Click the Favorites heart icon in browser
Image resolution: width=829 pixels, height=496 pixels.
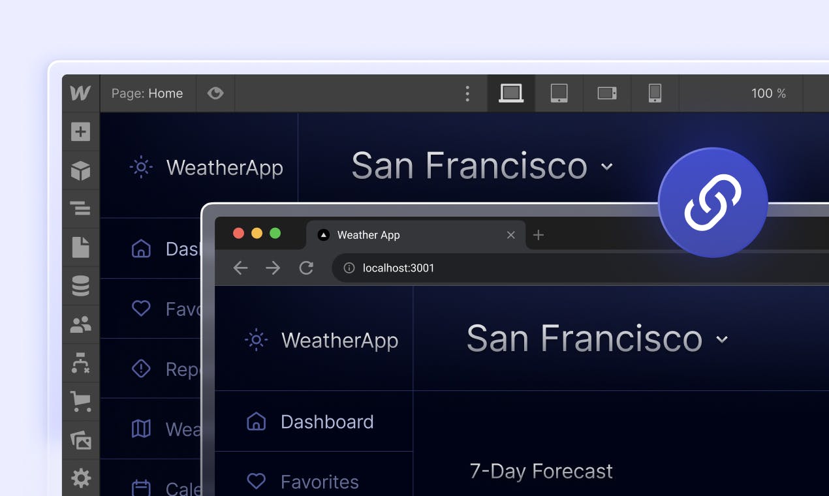[256, 482]
